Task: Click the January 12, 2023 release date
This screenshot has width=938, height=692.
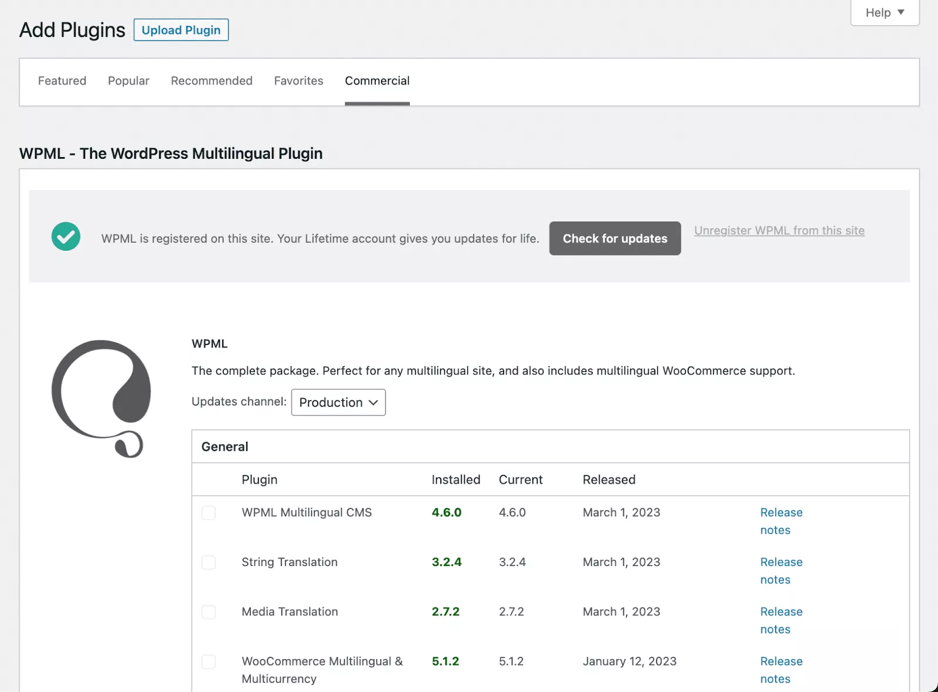Action: coord(630,662)
